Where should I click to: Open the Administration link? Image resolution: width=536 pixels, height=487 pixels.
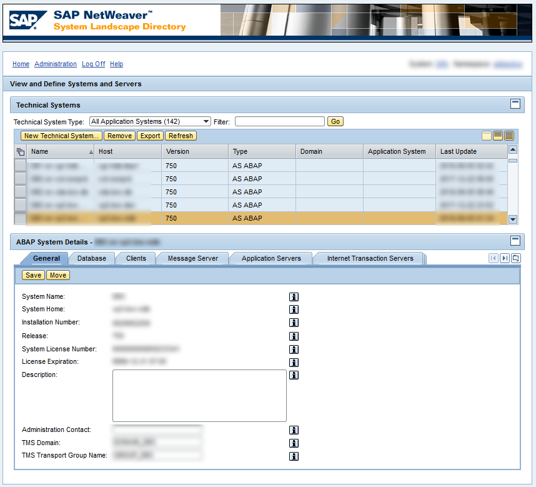[x=55, y=64]
